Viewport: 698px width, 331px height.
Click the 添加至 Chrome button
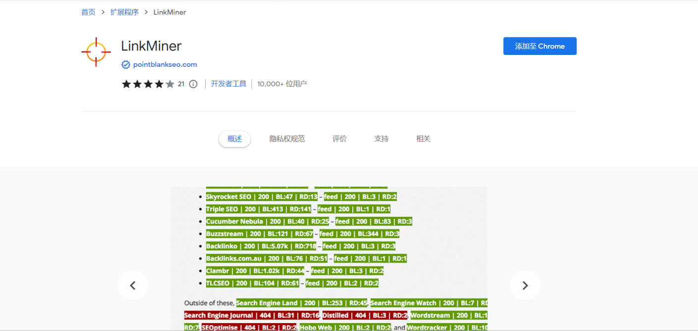(539, 46)
